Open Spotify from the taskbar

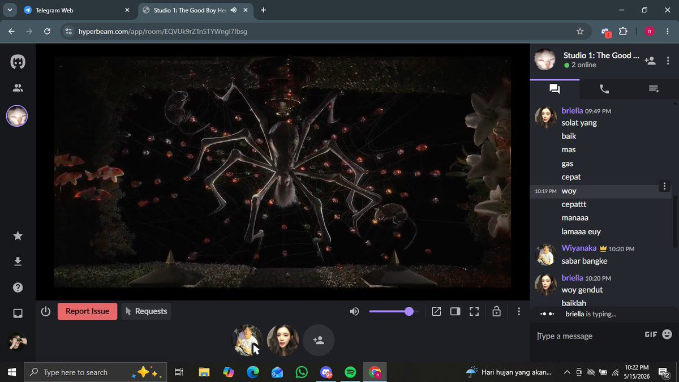coord(350,372)
